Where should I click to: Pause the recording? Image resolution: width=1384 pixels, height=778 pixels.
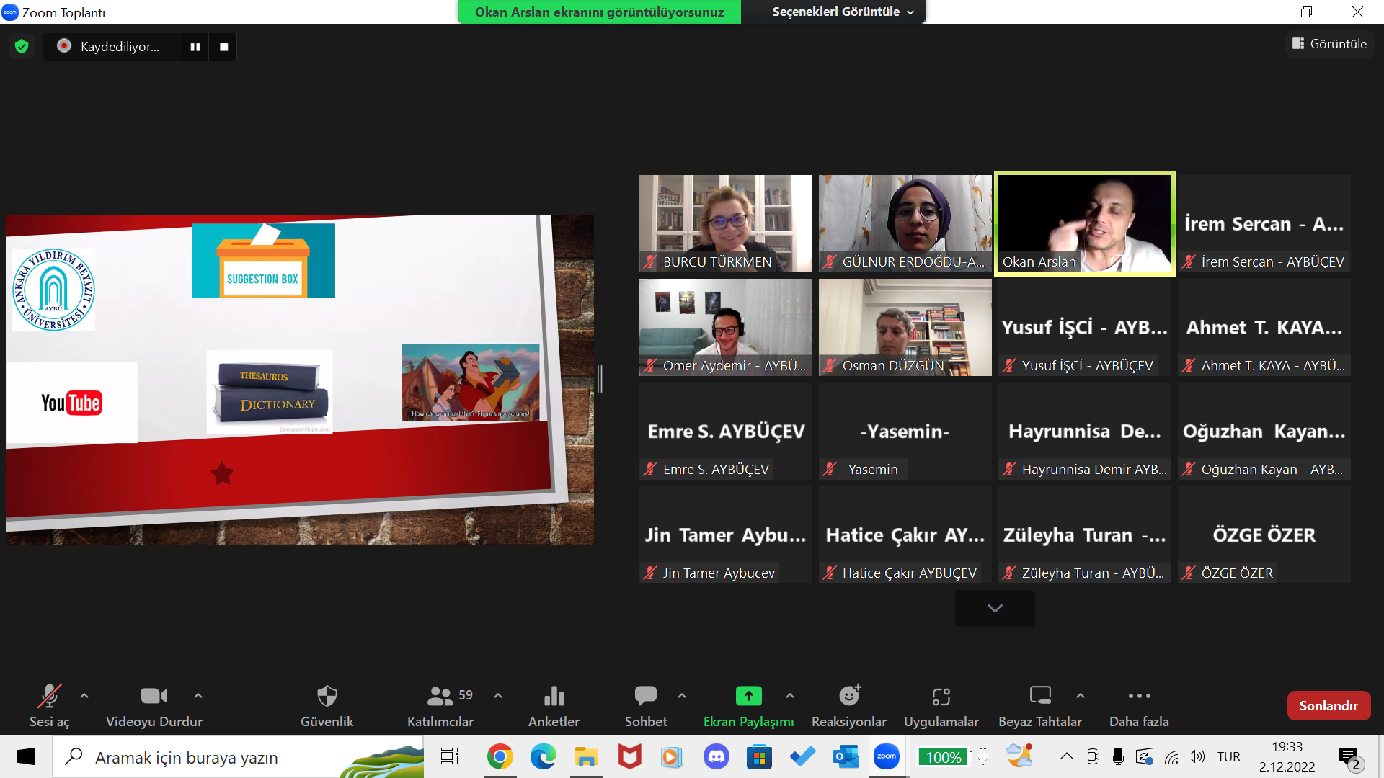pos(195,47)
